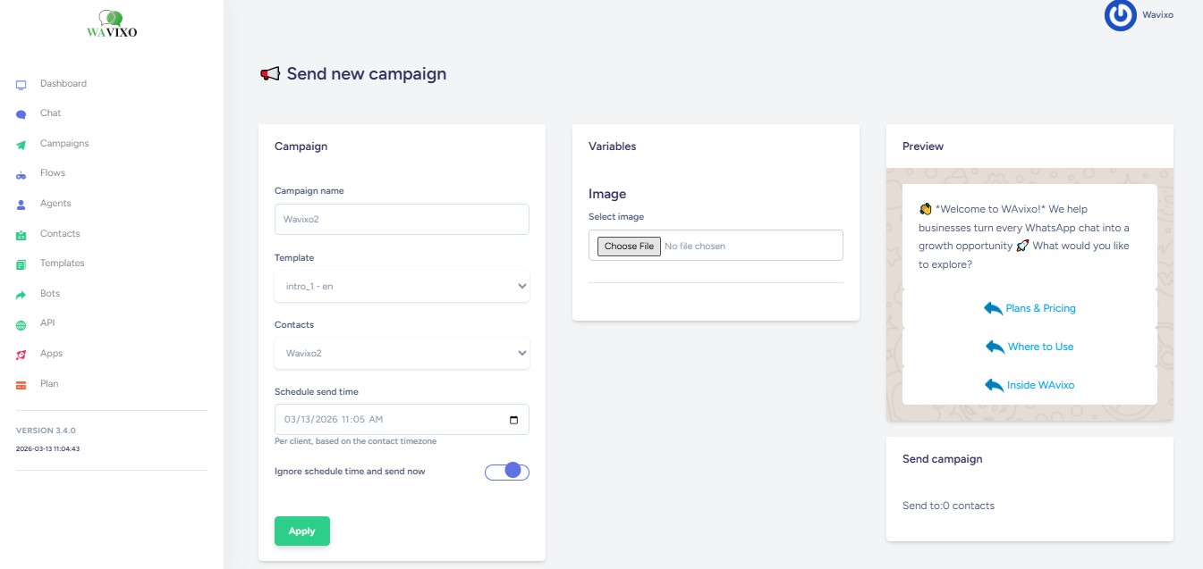Click the Agents person icon
The image size is (1203, 569).
coord(21,205)
